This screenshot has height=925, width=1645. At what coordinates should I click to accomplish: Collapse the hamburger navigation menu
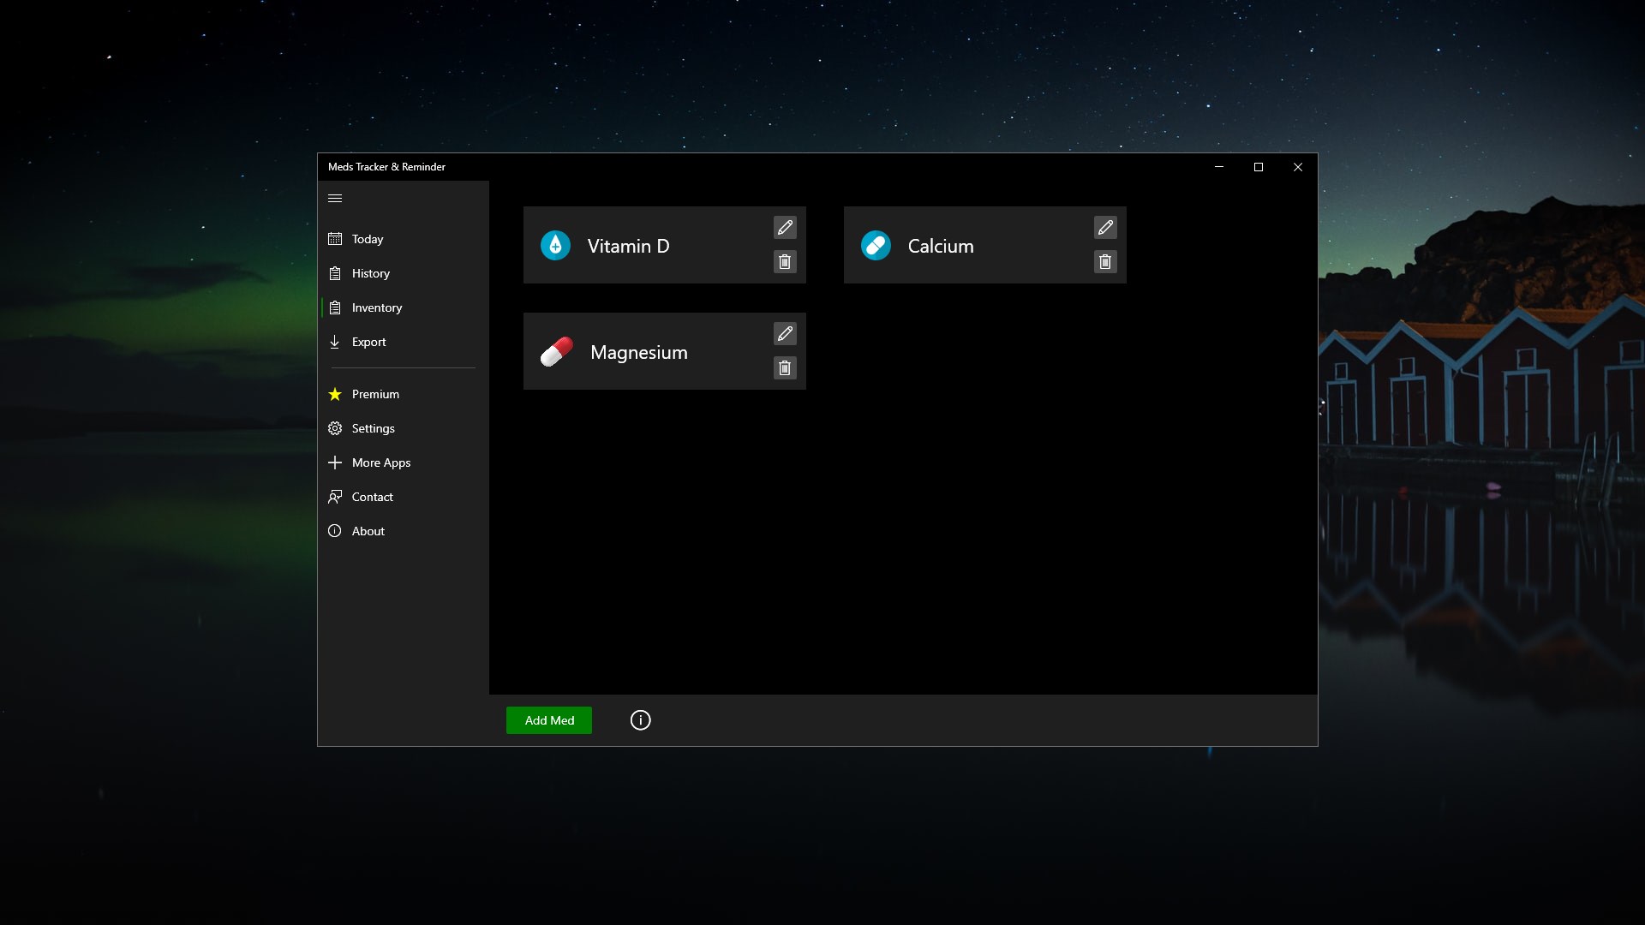pos(335,199)
